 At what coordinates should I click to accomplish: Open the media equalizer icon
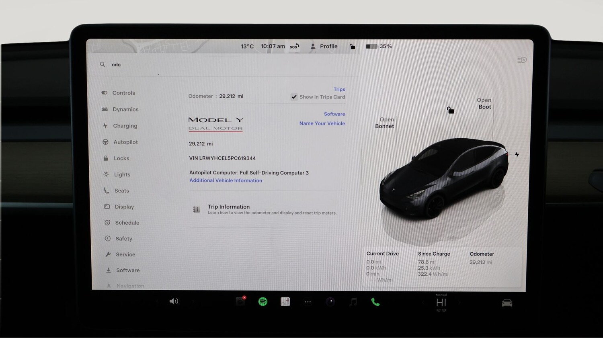coord(285,301)
